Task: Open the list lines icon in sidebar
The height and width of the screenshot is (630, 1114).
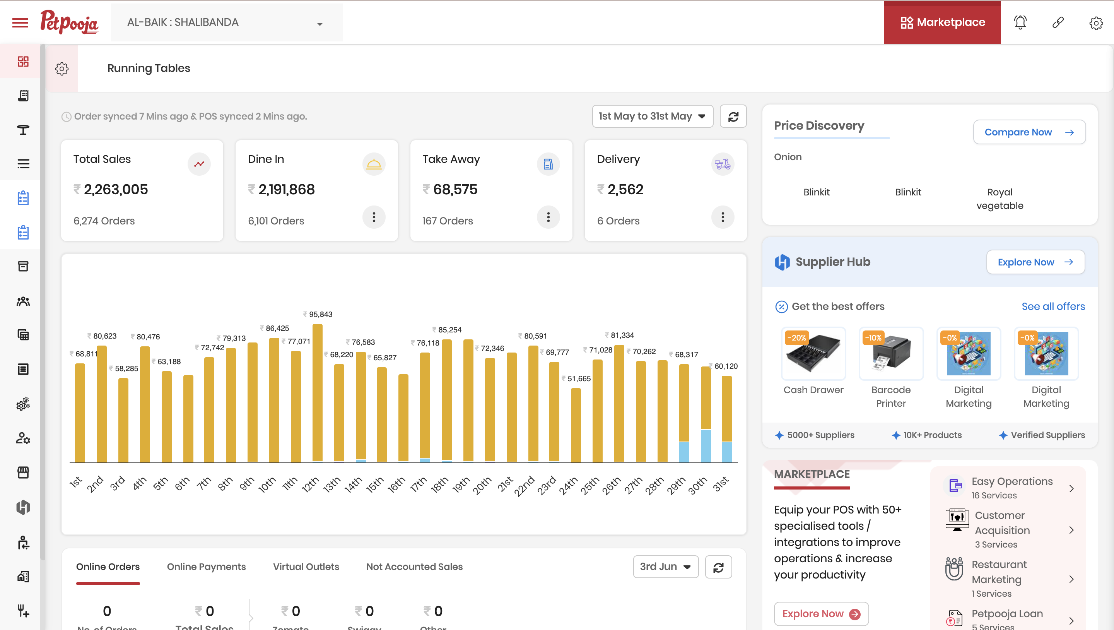Action: point(23,164)
